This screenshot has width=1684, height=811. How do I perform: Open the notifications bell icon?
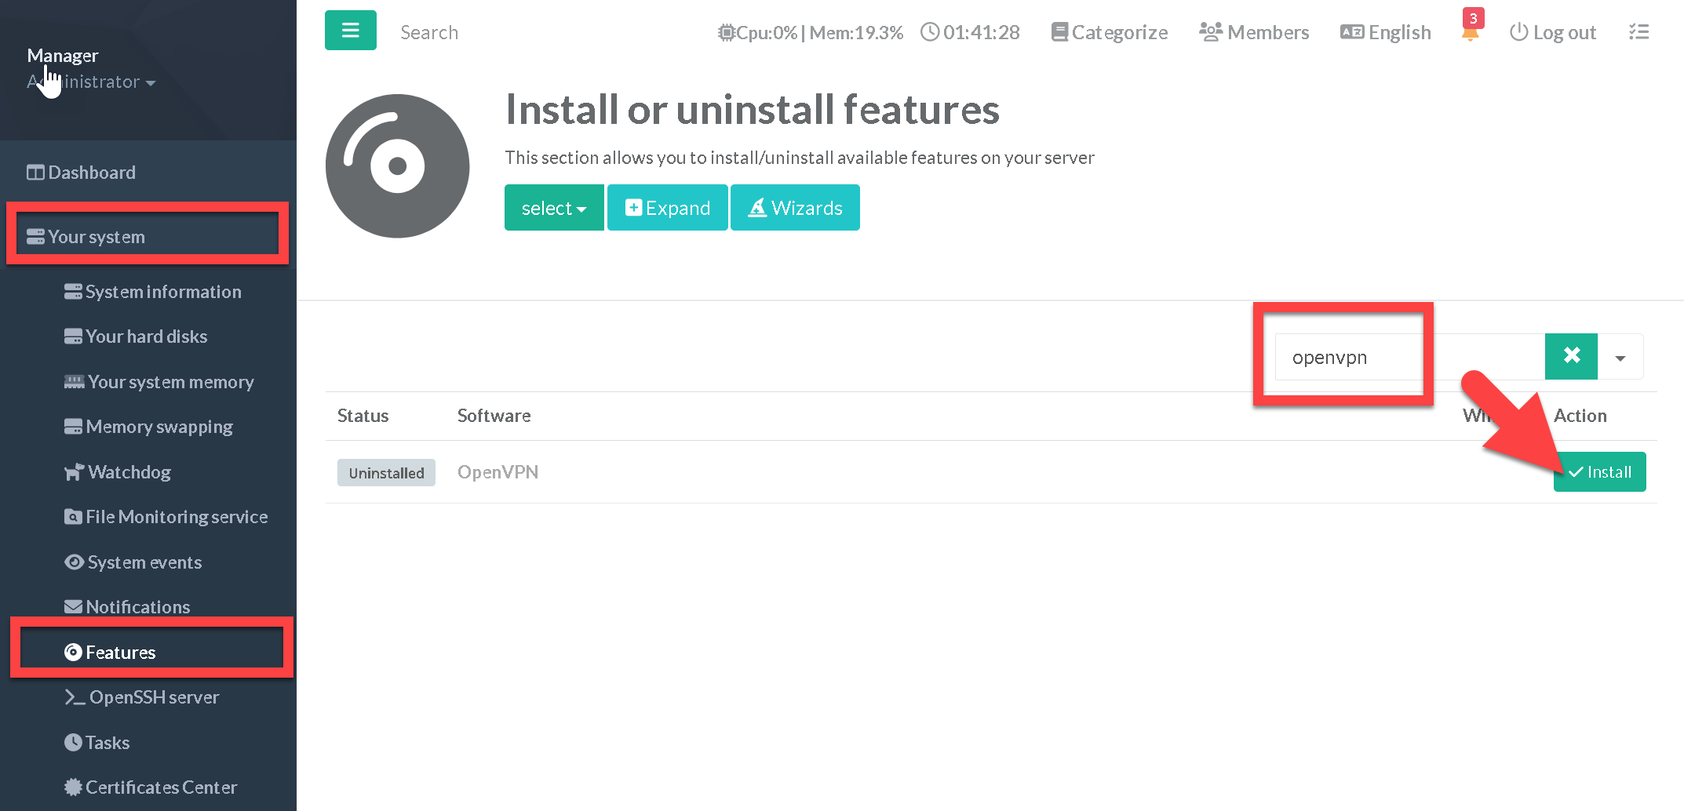click(1470, 32)
